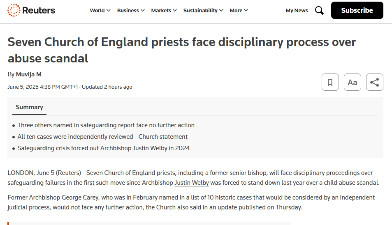Click the article headline text
Screen dimensions: 392x225
(x=182, y=50)
